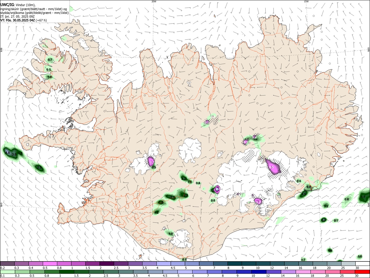
Task: Click the 20W longitude label
Action: click(154, 1)
